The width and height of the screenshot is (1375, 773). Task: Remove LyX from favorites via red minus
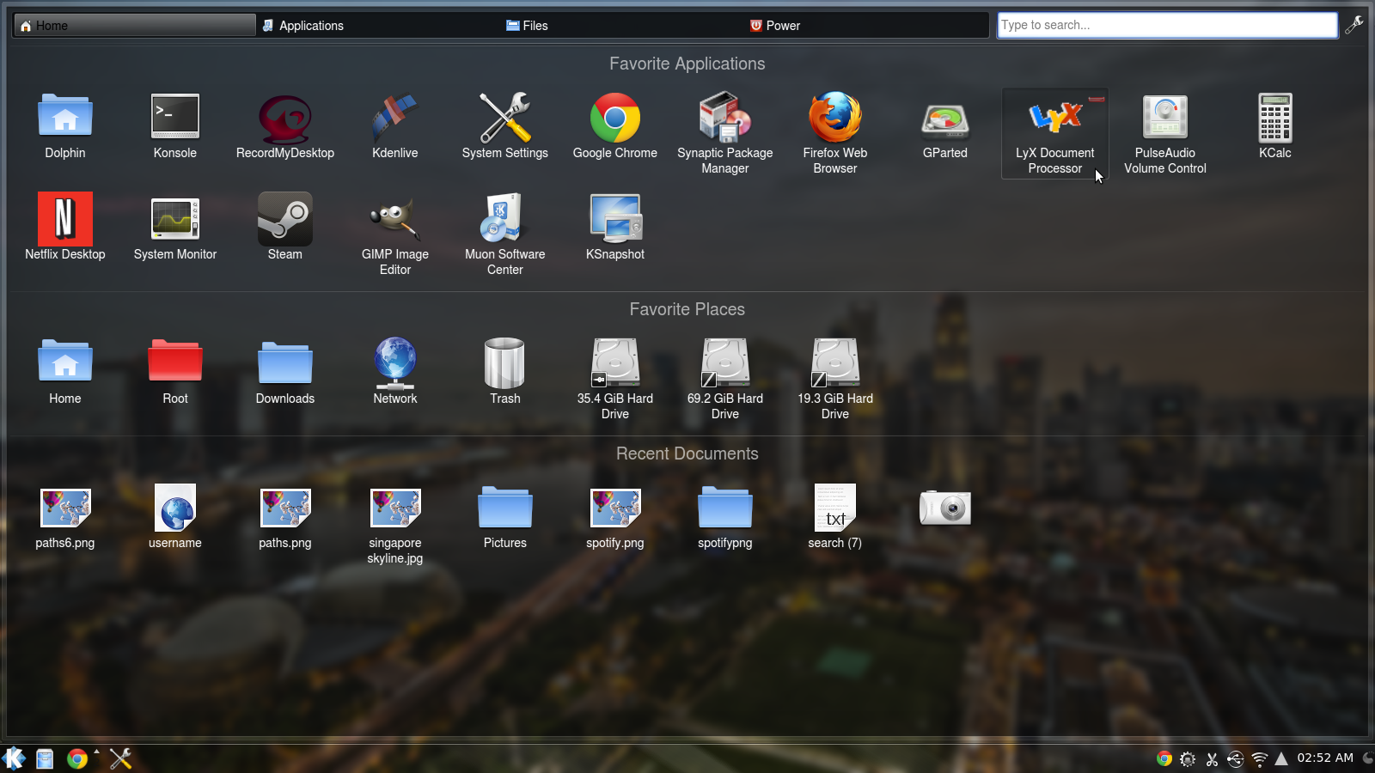pos(1097,100)
